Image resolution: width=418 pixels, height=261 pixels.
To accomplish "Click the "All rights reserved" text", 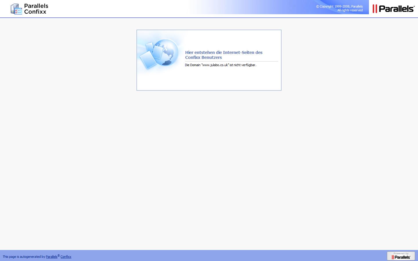I will (x=350, y=10).
